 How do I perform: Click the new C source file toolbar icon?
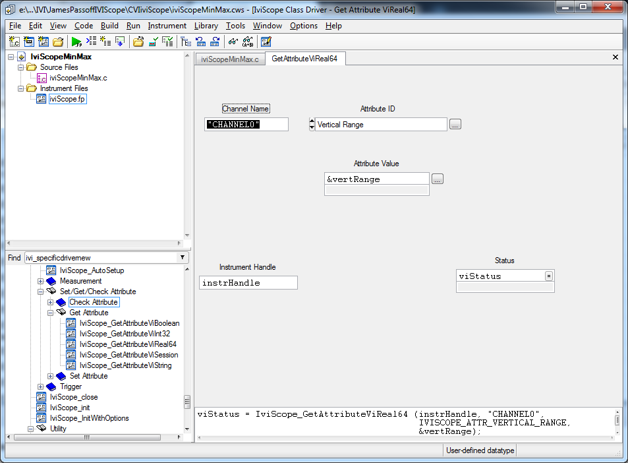tap(14, 42)
